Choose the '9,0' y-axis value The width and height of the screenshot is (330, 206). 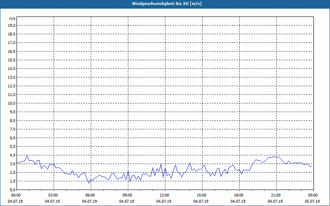[x=12, y=112]
